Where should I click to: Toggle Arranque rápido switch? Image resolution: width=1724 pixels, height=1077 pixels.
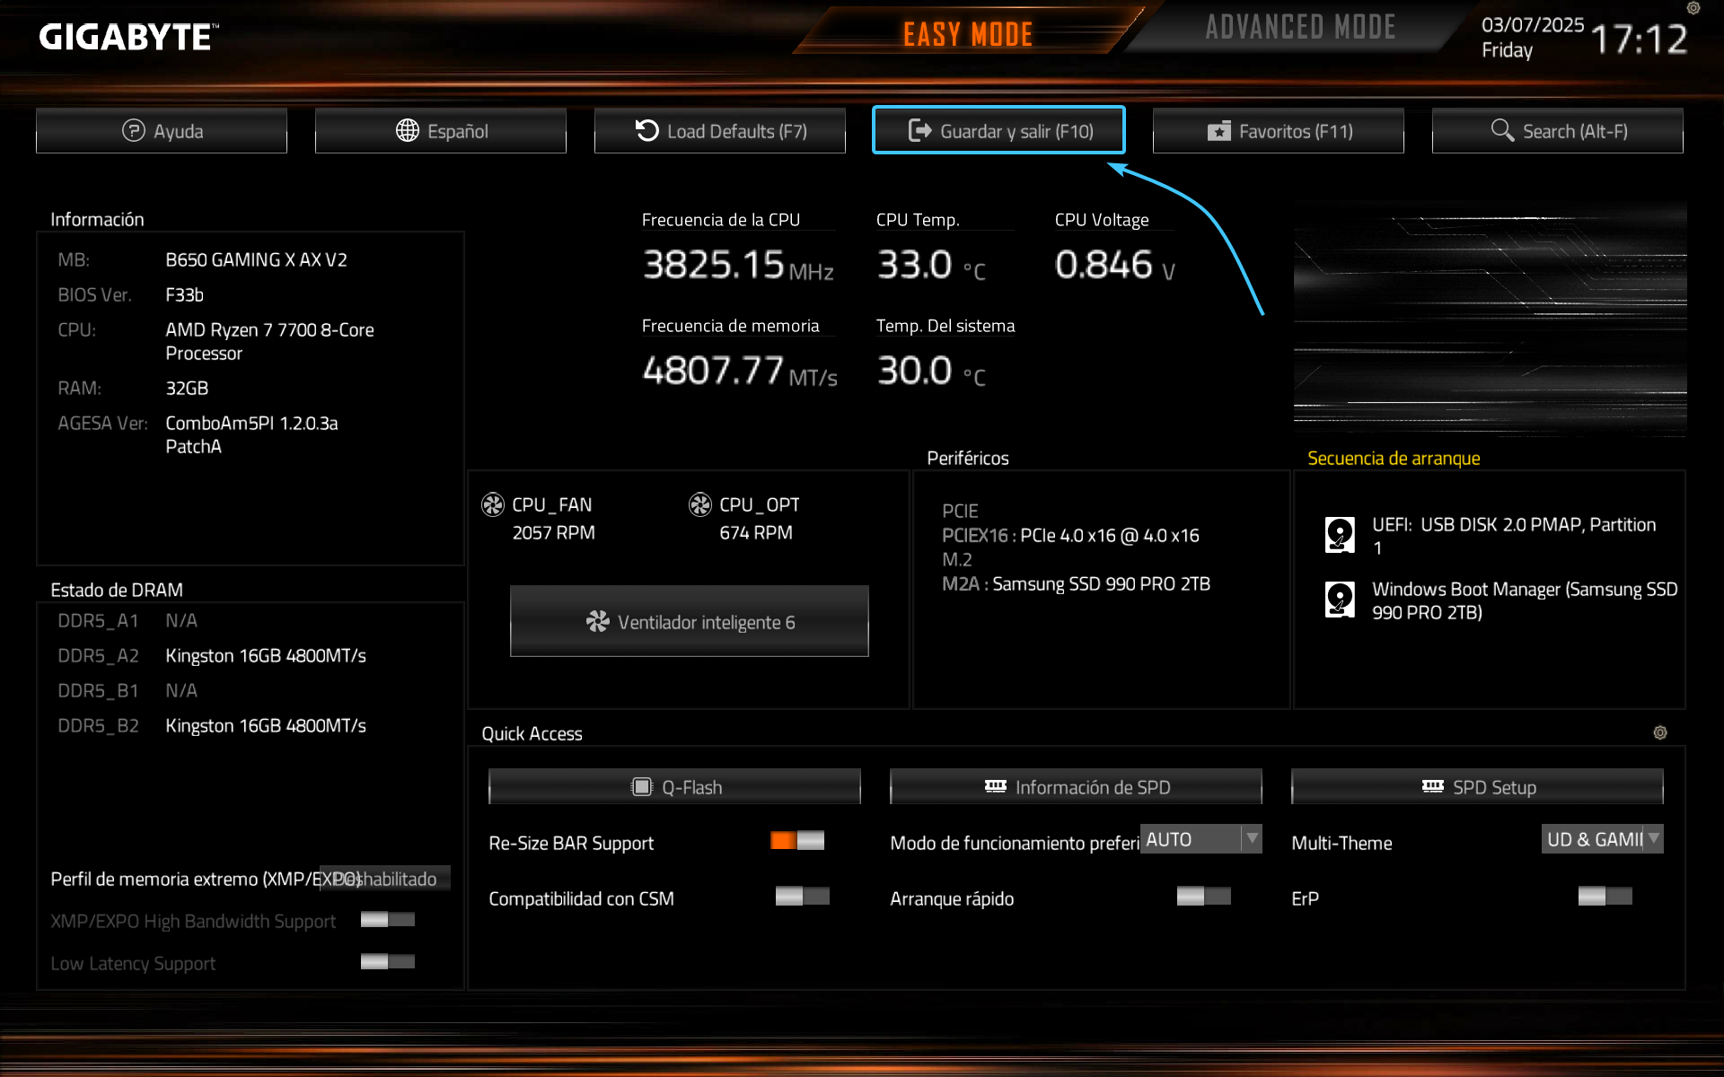1204,896
